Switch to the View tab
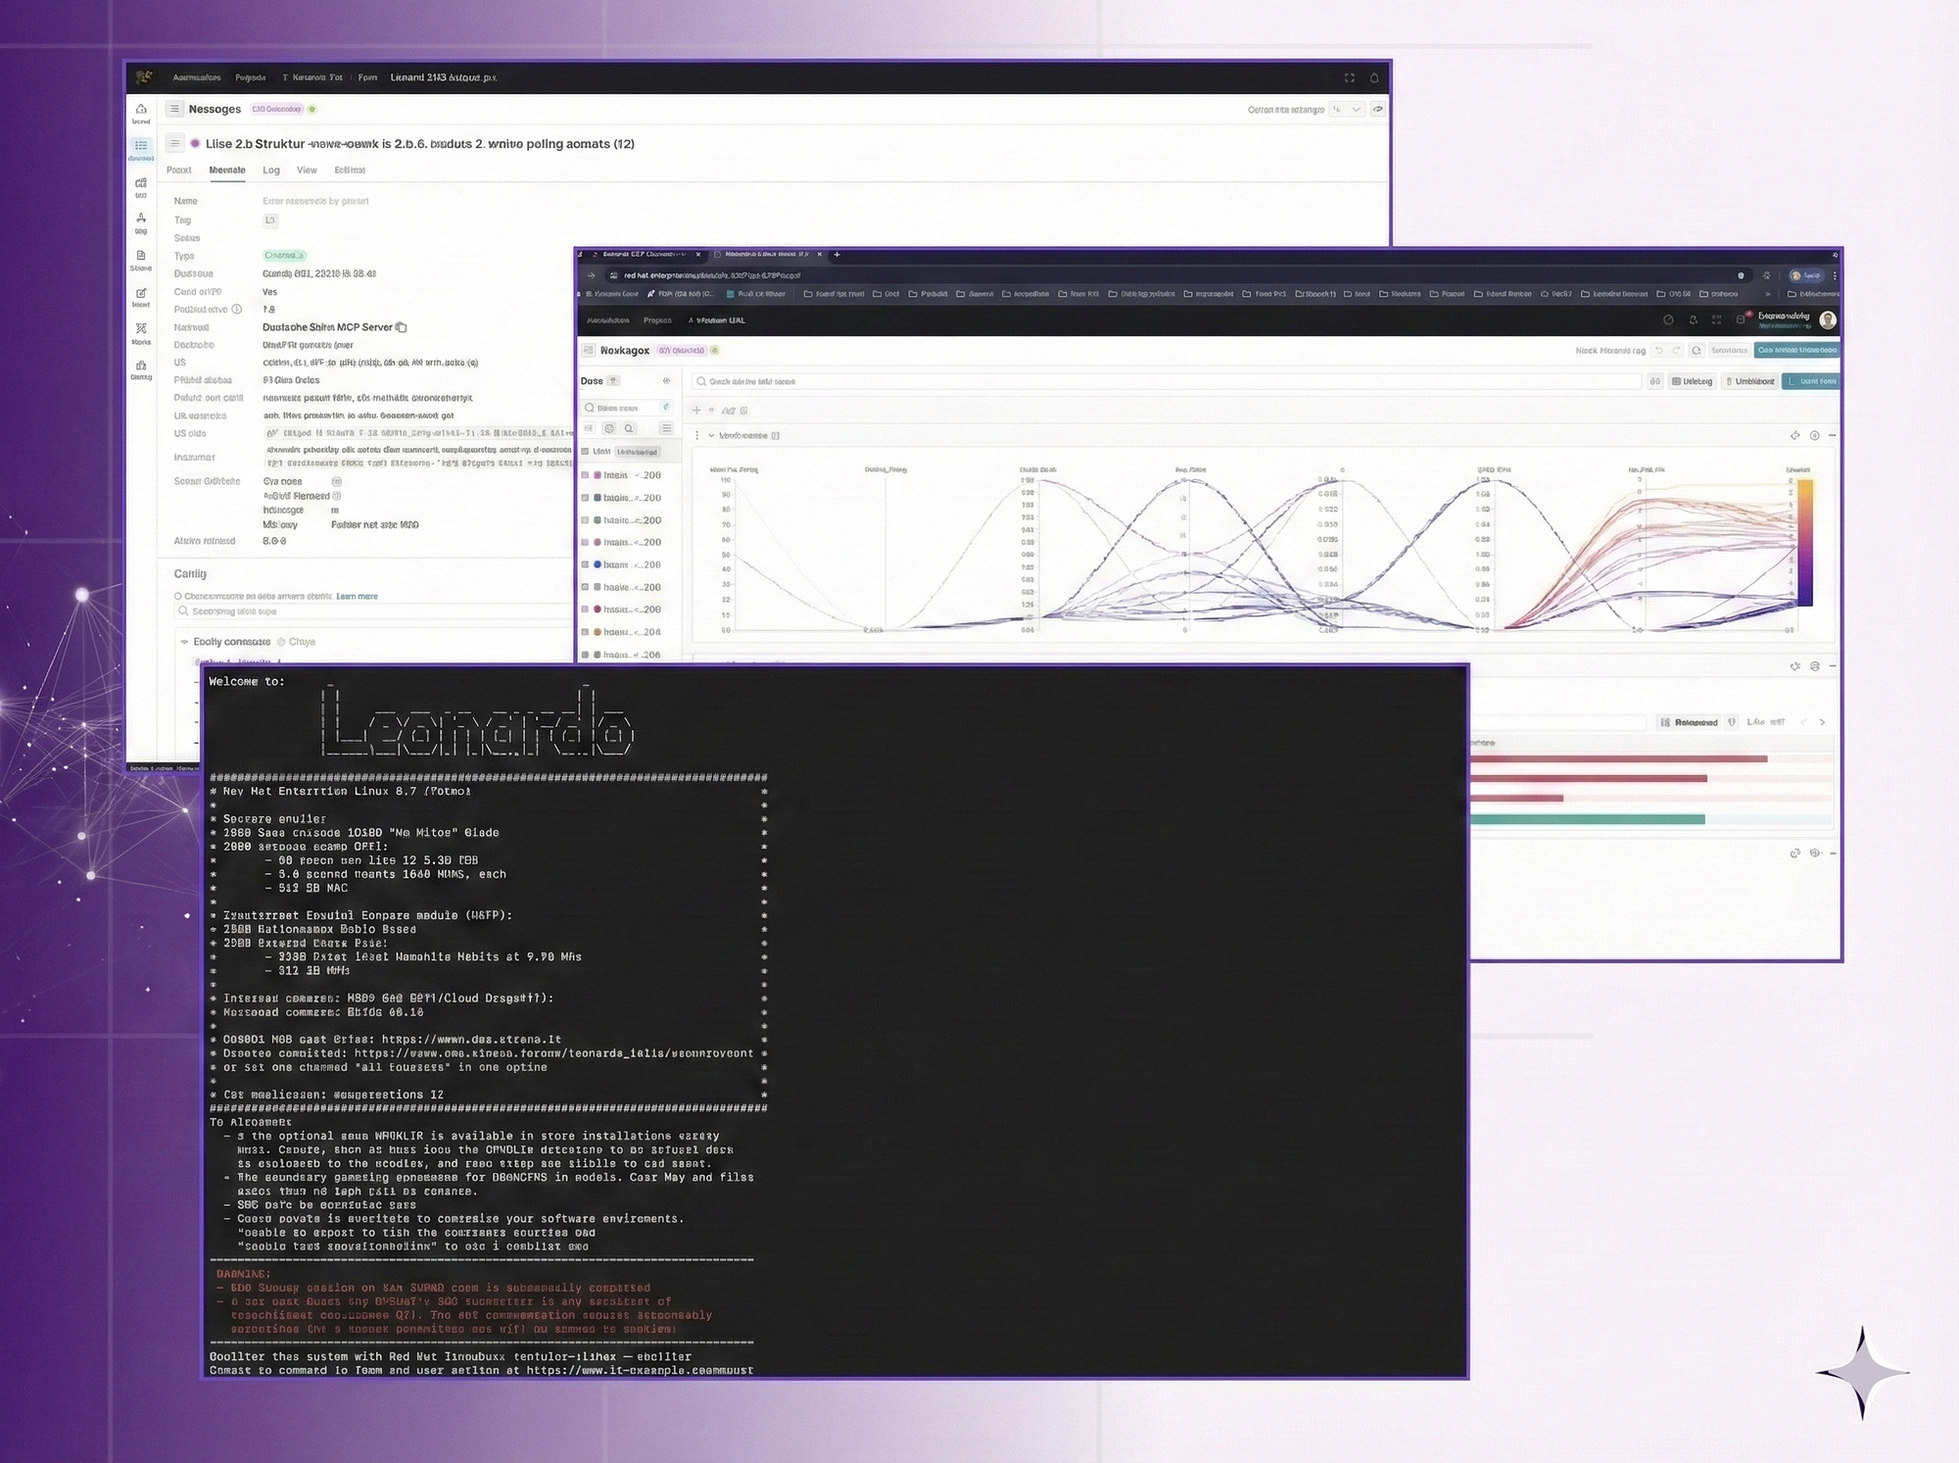The image size is (1959, 1463). pos(307,171)
